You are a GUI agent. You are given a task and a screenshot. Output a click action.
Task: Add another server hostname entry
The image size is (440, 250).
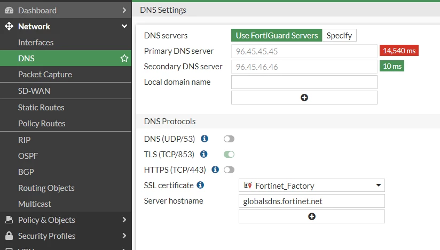pyautogui.click(x=311, y=216)
